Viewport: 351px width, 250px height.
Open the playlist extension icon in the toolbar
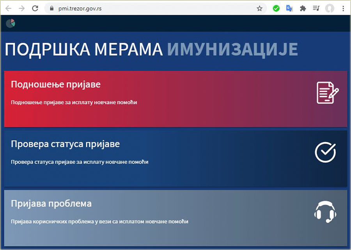click(316, 8)
